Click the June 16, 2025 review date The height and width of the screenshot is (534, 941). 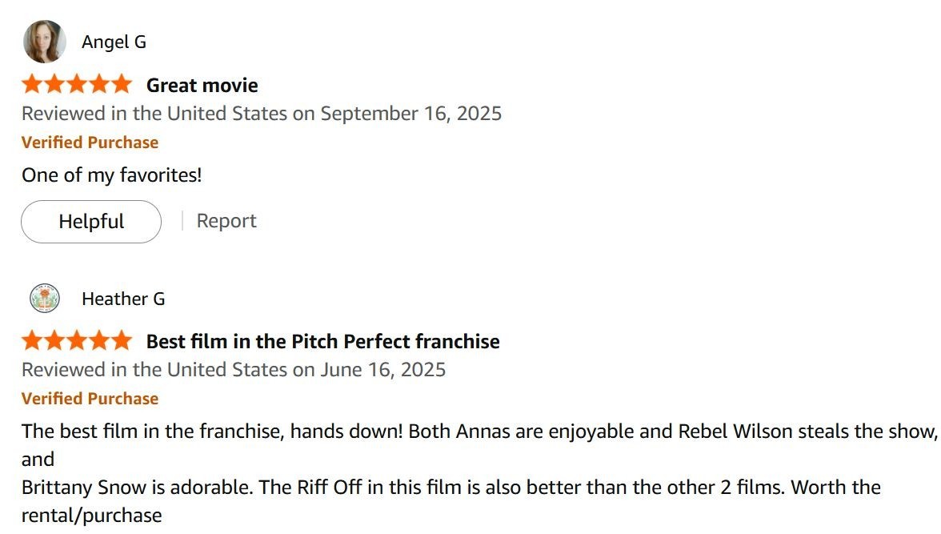coord(383,370)
